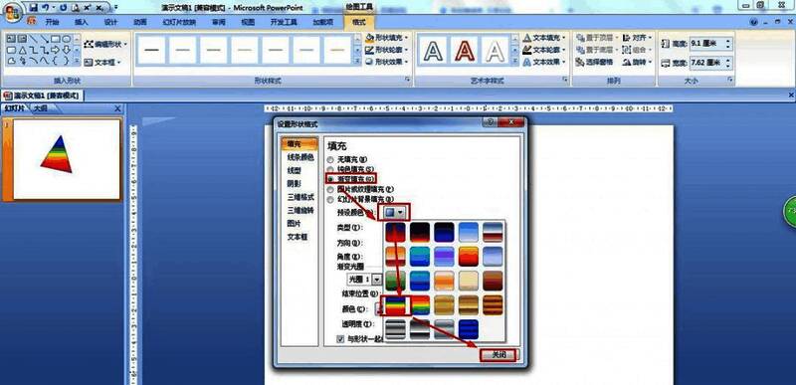Close the slides outline pane

(117, 108)
